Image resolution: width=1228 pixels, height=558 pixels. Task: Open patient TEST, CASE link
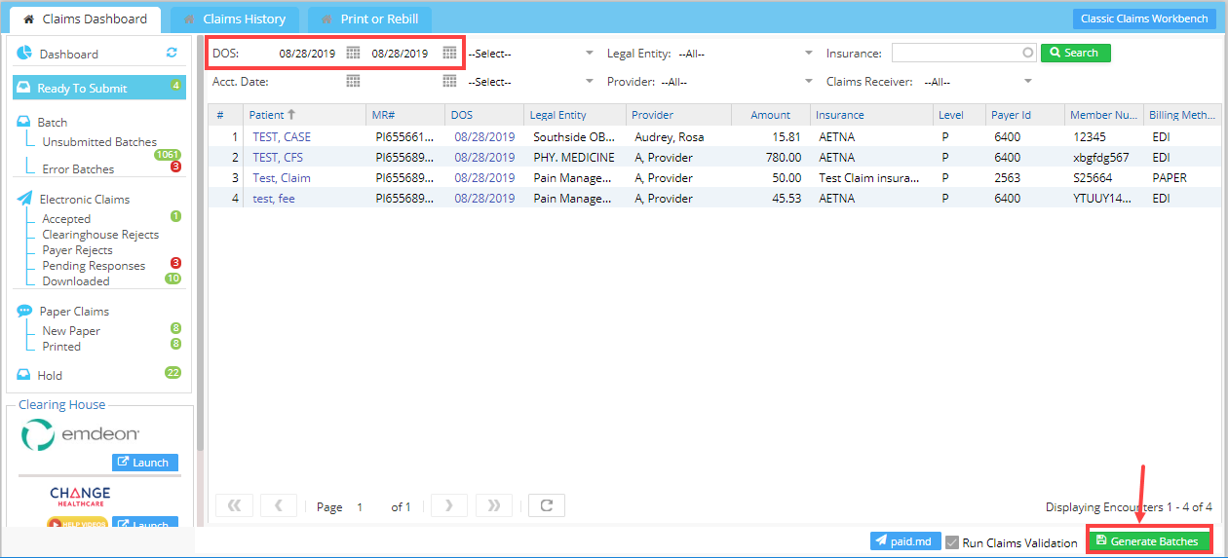(x=282, y=137)
